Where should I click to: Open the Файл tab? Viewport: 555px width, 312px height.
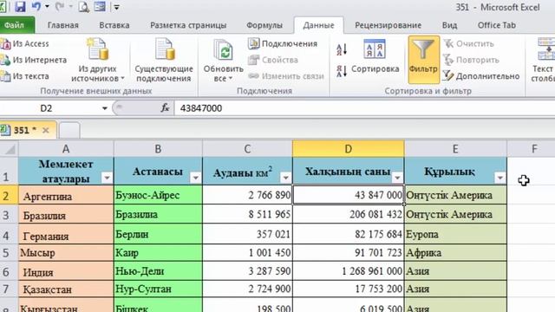(16, 25)
